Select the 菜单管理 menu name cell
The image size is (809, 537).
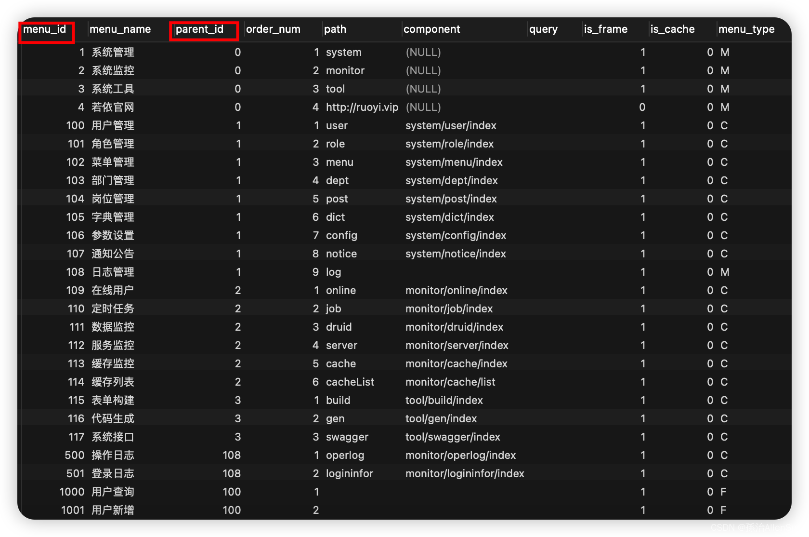[113, 162]
